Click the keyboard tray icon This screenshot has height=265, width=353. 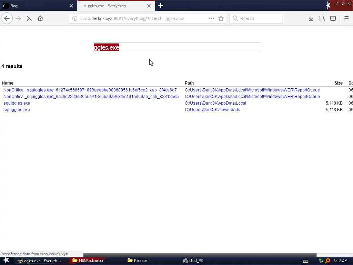tap(305, 262)
